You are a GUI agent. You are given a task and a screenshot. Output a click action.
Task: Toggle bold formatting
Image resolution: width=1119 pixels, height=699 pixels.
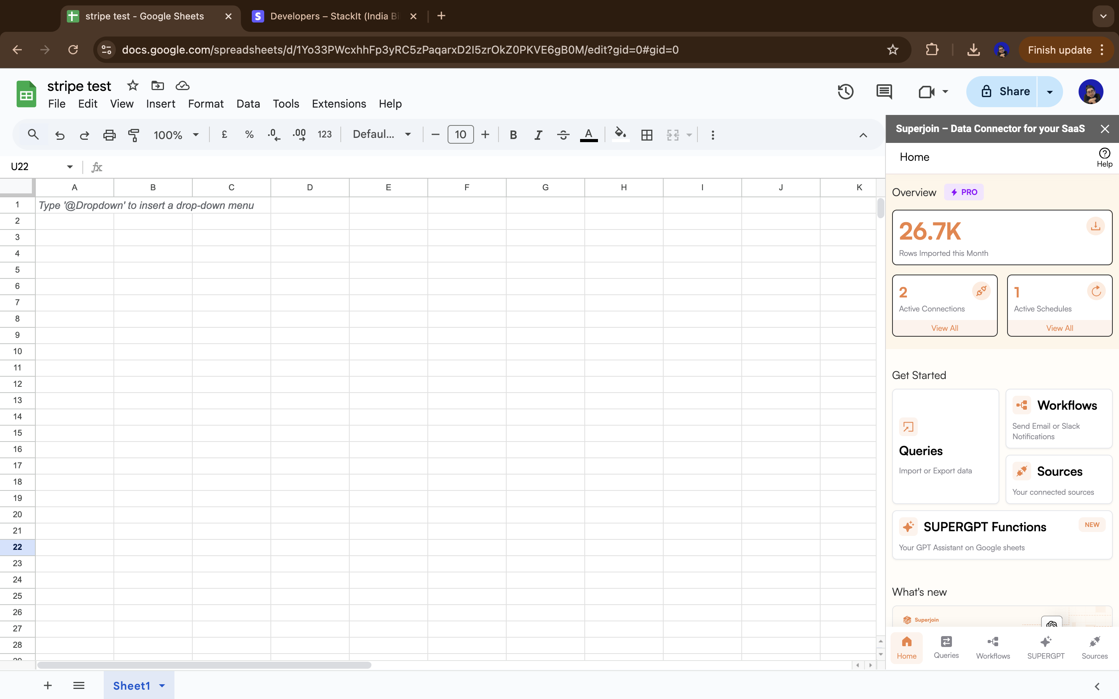pos(513,135)
